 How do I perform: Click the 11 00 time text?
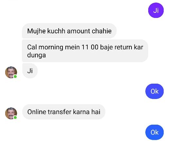click(x=90, y=47)
